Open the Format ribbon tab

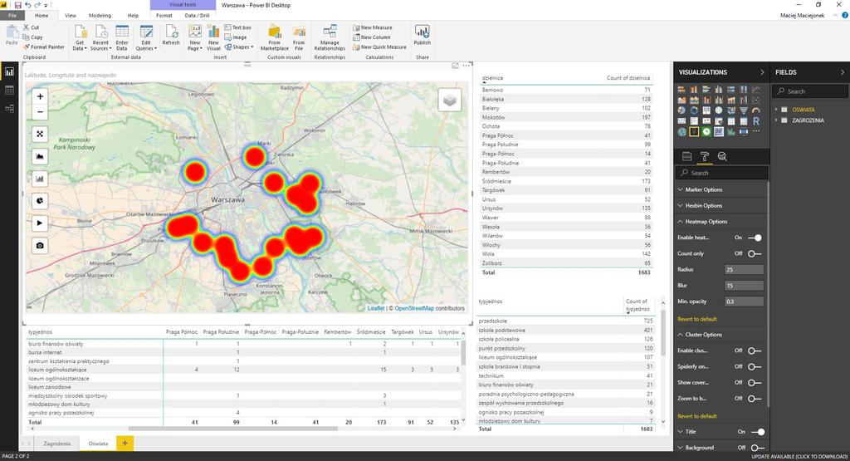click(164, 16)
